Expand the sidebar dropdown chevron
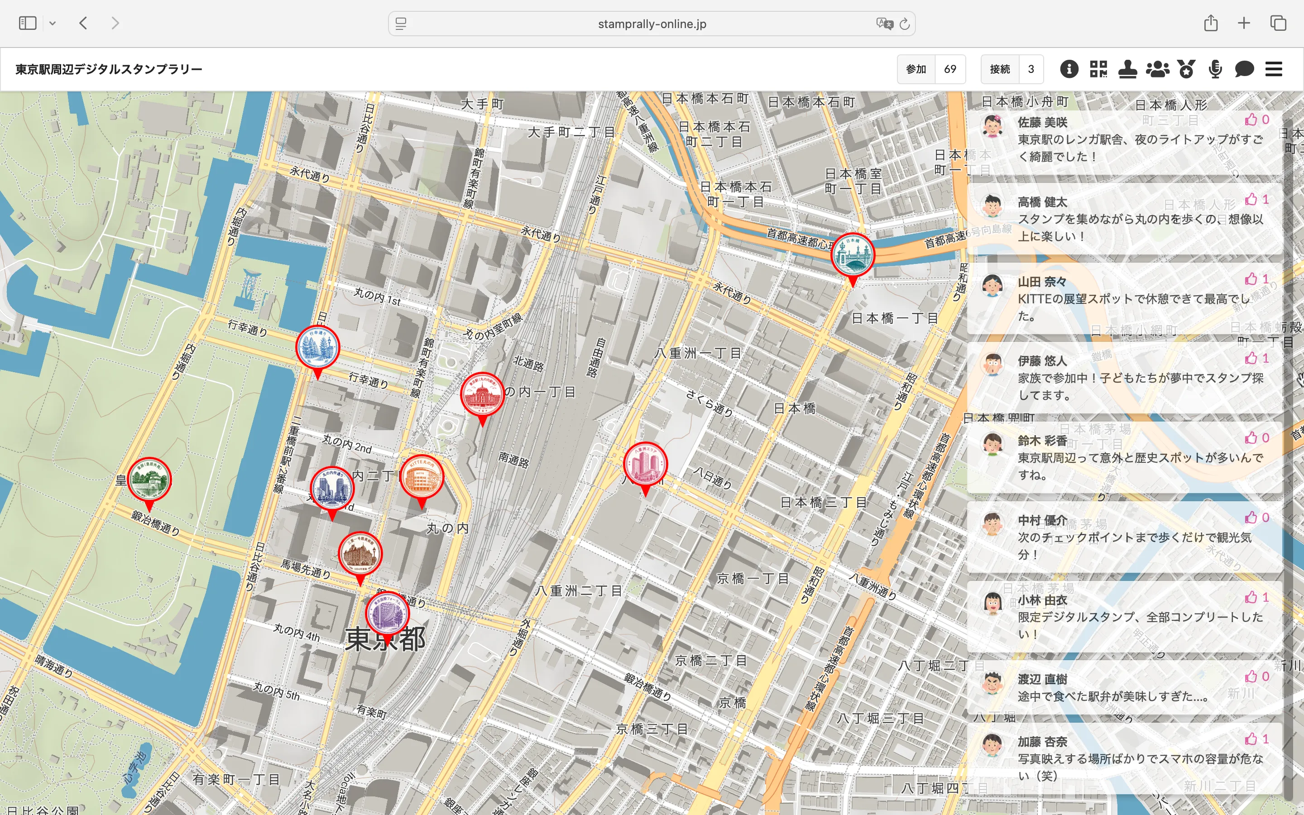This screenshot has height=815, width=1304. [x=52, y=23]
